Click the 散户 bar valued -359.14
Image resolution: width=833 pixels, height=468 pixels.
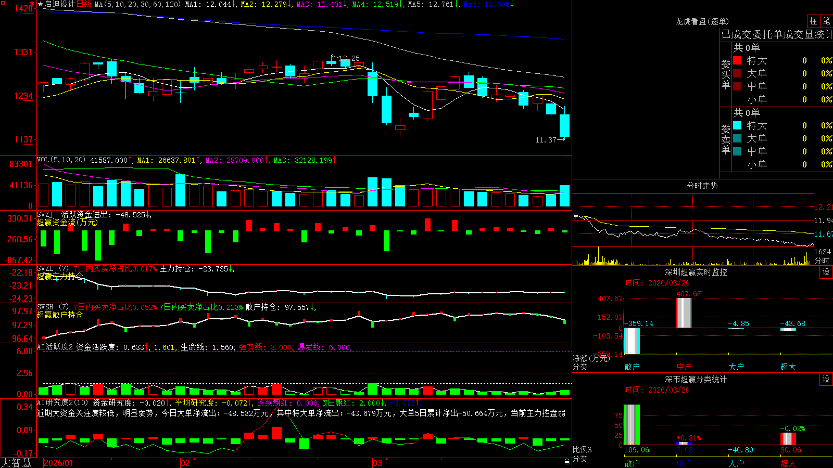632,341
